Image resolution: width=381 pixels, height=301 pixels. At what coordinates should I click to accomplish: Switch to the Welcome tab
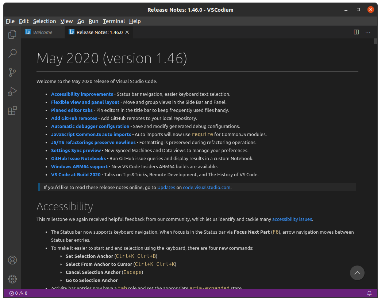click(42, 32)
